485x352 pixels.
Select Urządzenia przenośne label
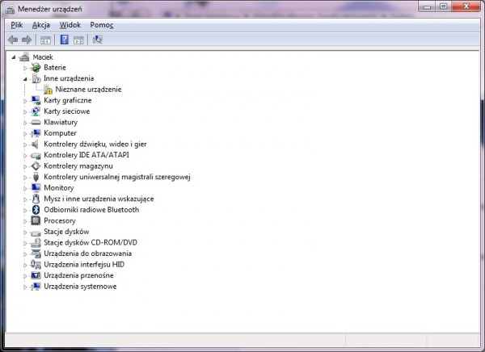click(79, 275)
